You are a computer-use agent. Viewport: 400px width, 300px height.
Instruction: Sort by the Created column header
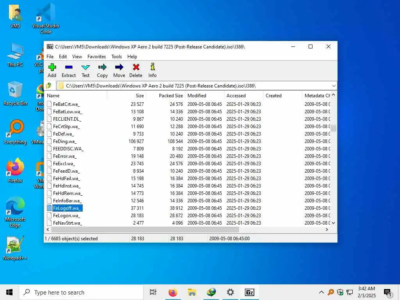[283, 96]
